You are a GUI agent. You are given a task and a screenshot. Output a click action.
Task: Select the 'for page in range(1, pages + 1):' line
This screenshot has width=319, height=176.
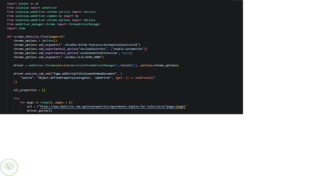(47, 102)
